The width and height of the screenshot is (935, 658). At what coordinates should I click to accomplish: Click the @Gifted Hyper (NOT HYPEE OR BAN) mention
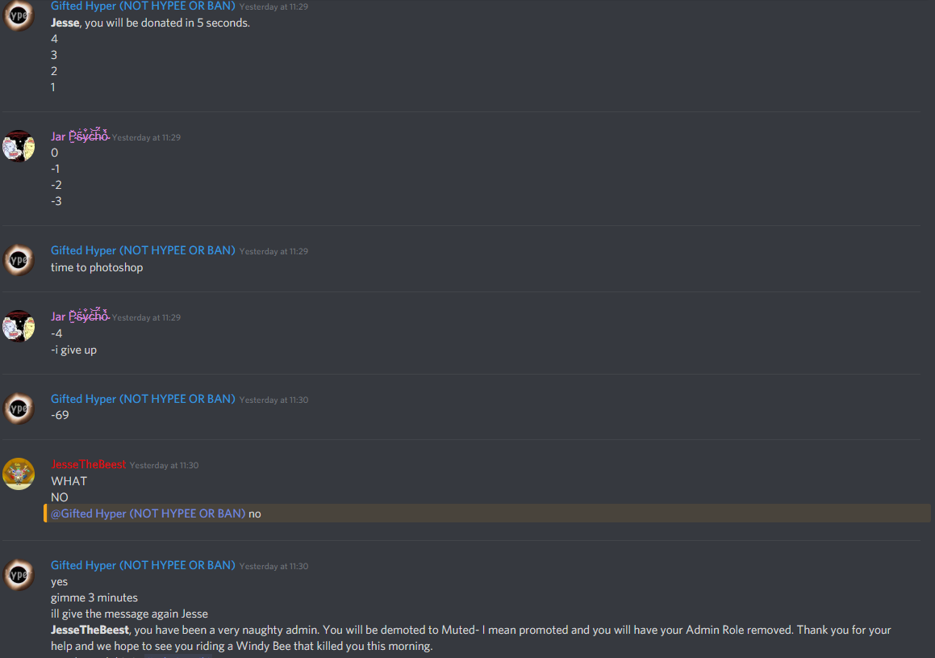point(148,513)
